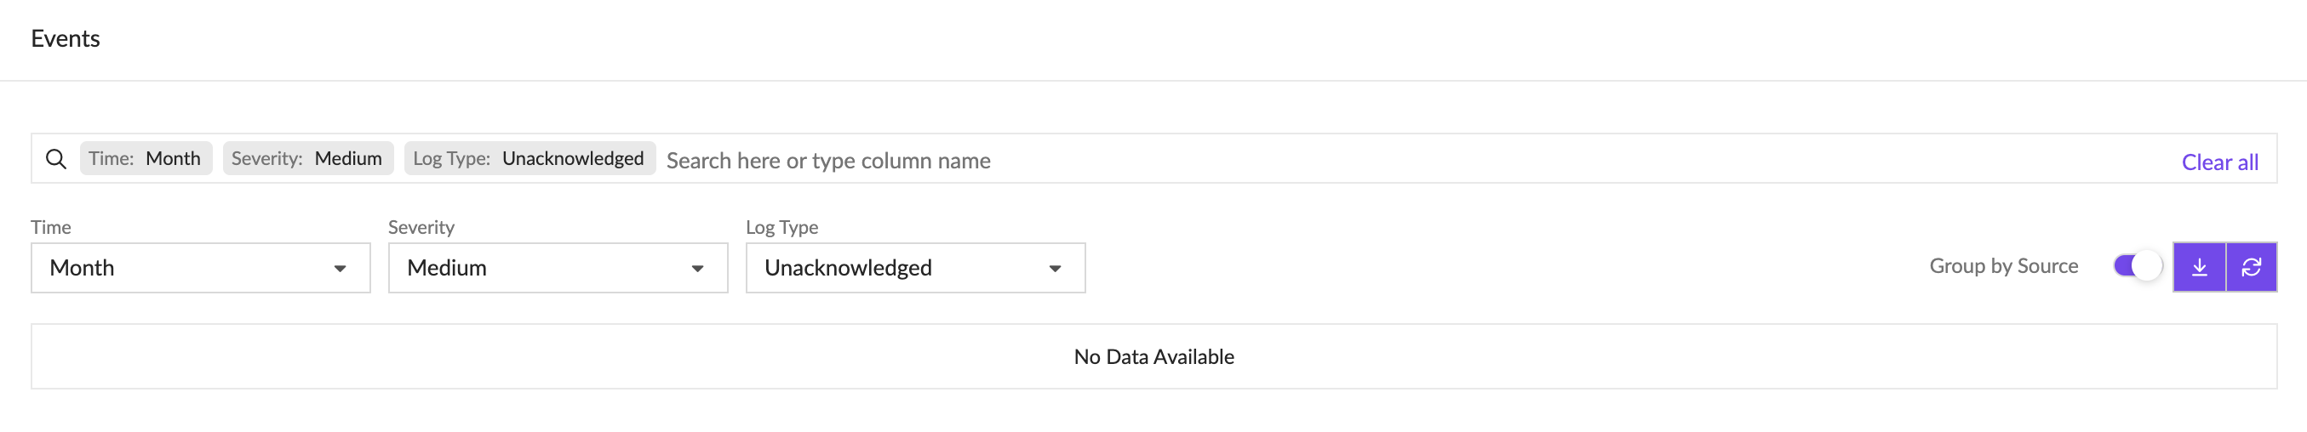Click the No Data Available message
Viewport: 2307px width, 432px height.
pos(1153,357)
